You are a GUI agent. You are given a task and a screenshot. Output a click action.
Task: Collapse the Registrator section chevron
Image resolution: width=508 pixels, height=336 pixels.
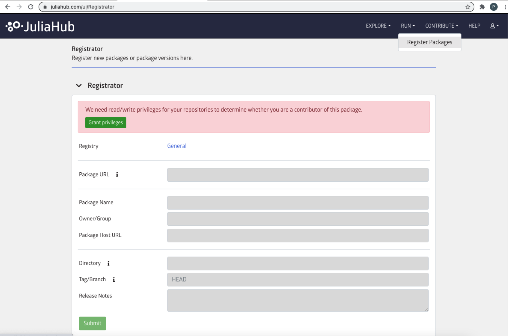pos(79,86)
